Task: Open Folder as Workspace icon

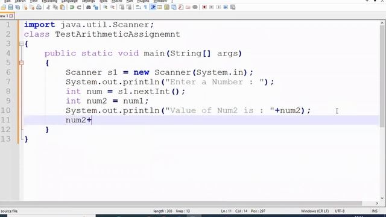Action: [x=188, y=7]
